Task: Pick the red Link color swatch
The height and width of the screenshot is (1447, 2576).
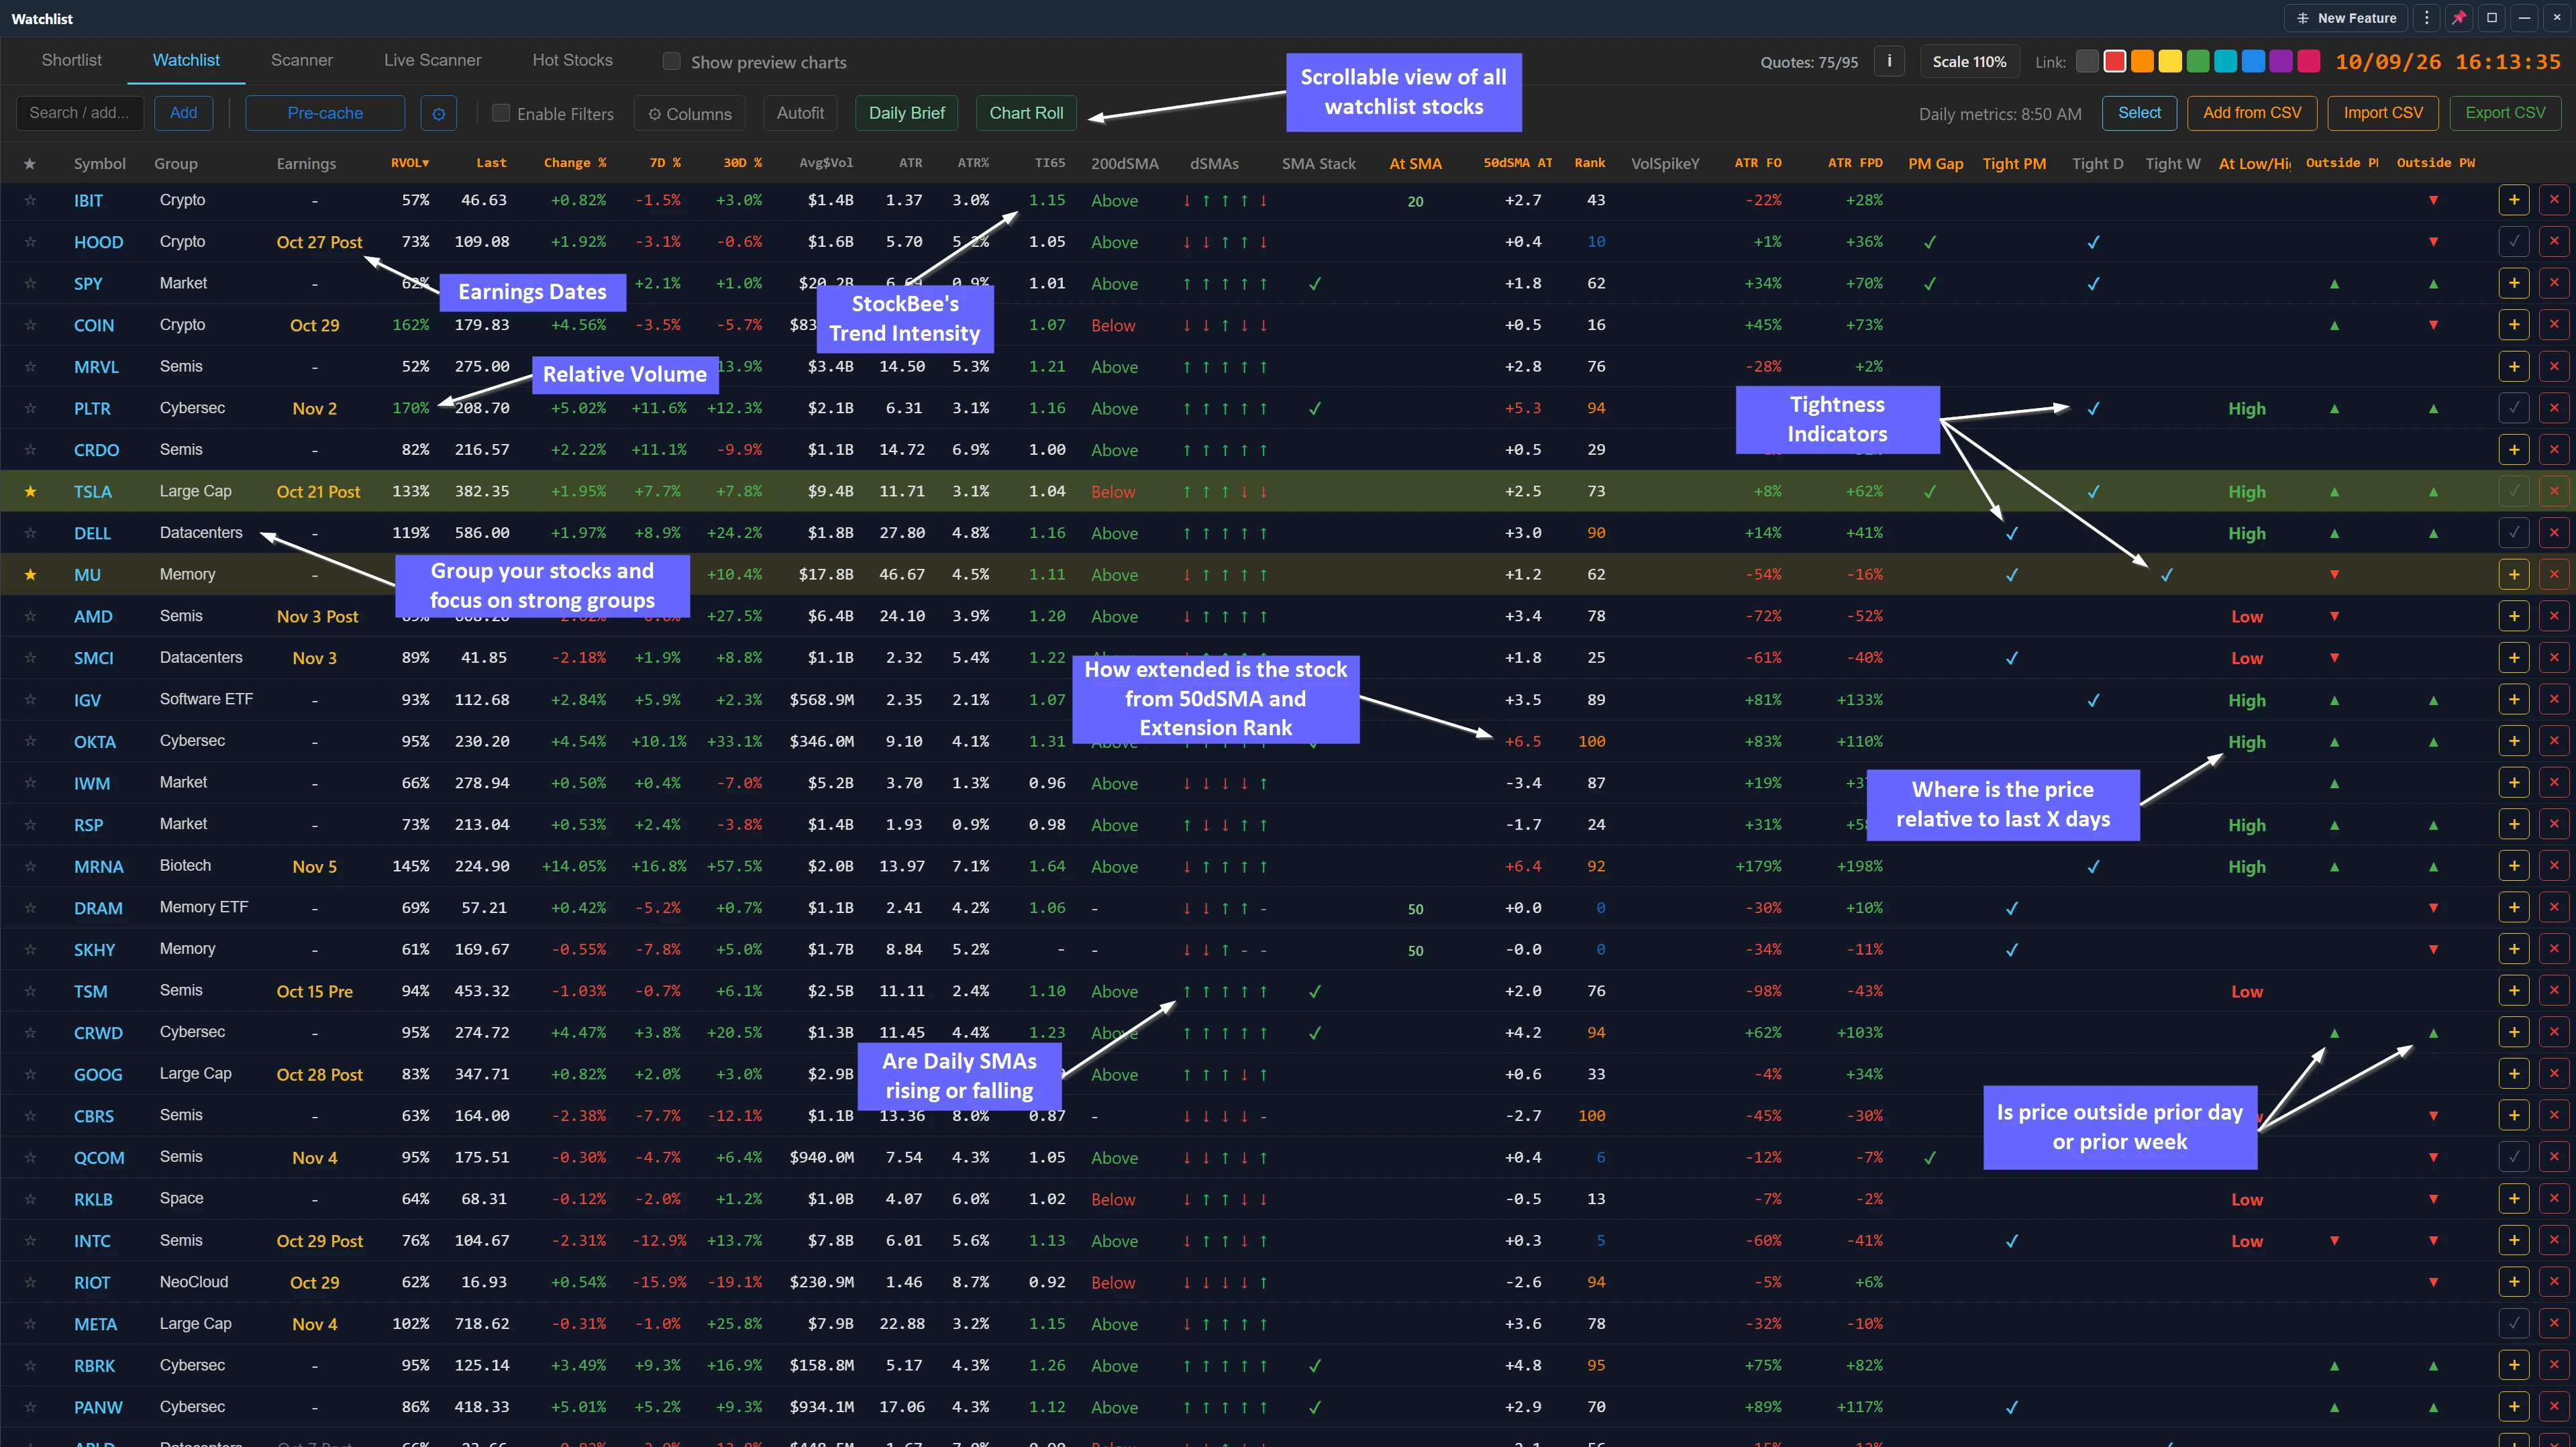Action: [x=2114, y=61]
